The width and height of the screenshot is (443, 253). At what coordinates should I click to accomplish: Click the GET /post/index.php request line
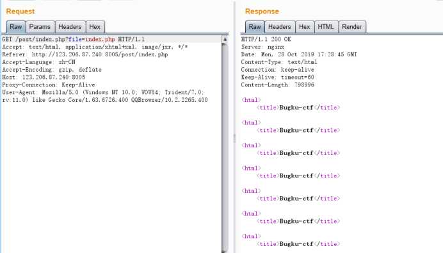tap(73, 39)
